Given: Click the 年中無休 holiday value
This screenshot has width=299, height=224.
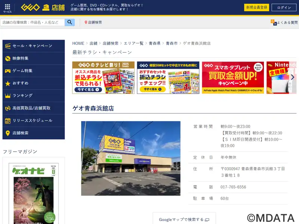Looking at the screenshot, I should tap(228, 157).
